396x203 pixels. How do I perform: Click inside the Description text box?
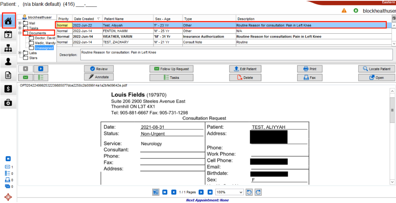pos(236,55)
